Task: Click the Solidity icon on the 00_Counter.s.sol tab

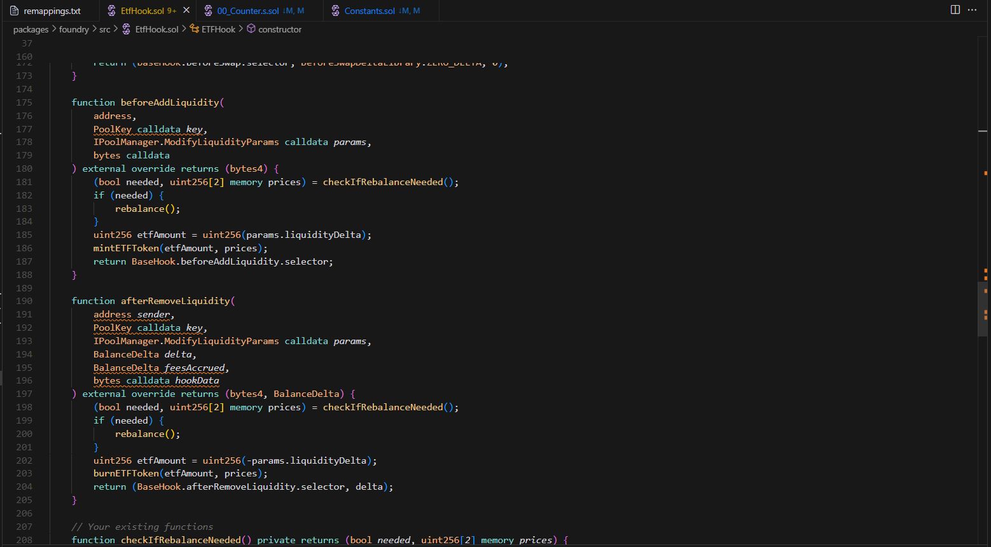Action: click(208, 11)
